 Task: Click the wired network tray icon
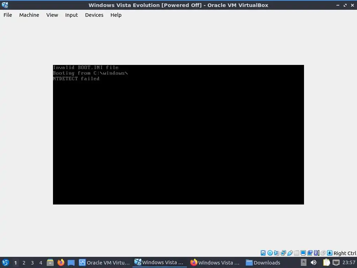[x=336, y=262]
